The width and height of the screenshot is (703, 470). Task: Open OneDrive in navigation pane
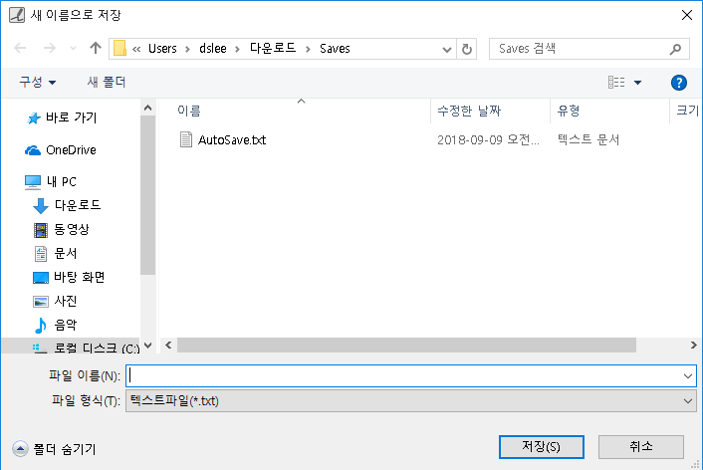tap(71, 150)
